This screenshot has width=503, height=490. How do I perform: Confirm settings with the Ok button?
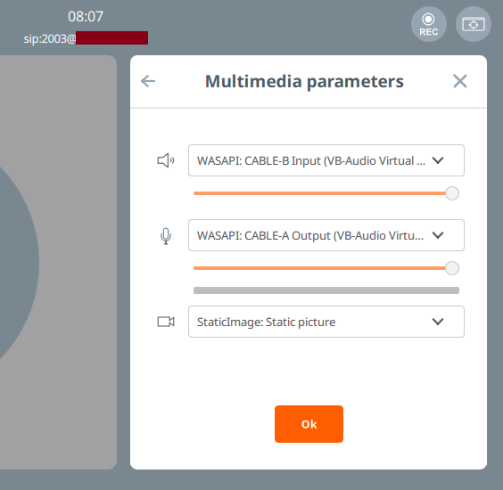[x=309, y=424]
